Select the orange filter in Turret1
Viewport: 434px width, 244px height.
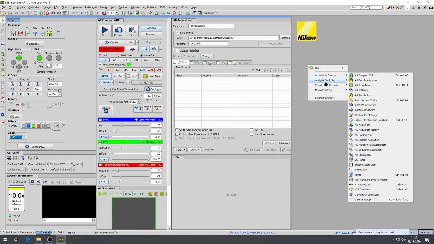pyautogui.click(x=38, y=126)
